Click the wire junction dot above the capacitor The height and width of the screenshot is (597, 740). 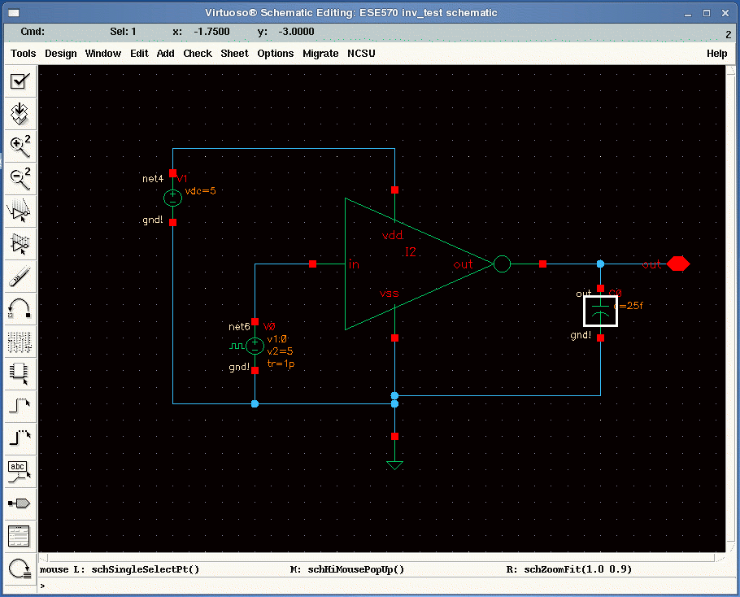(x=600, y=264)
